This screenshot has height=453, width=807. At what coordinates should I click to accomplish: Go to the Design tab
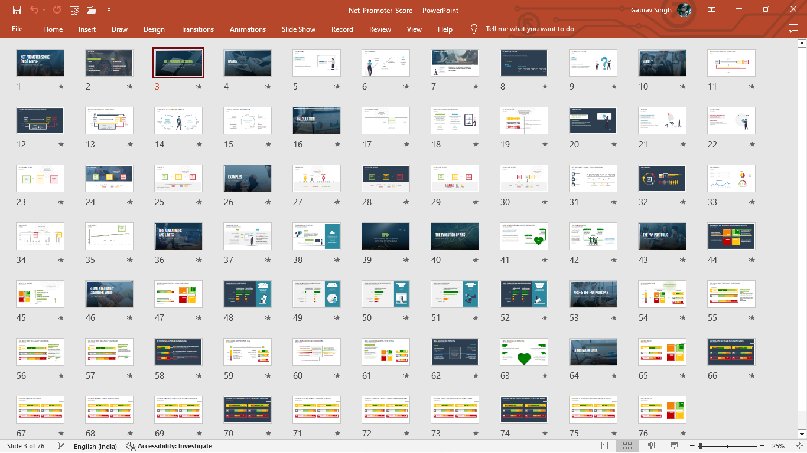154,29
